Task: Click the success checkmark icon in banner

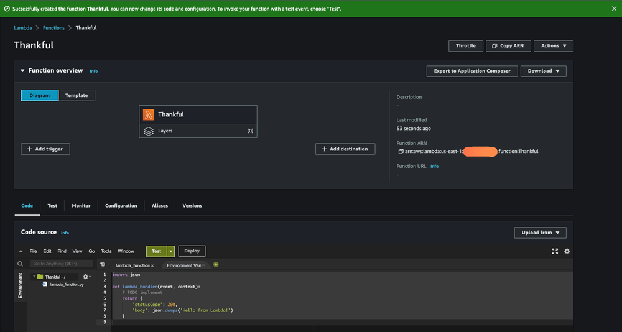Action: click(7, 9)
